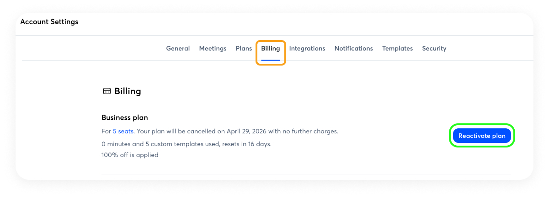Select the Billing tab
This screenshot has height=198, width=549.
[x=271, y=49]
